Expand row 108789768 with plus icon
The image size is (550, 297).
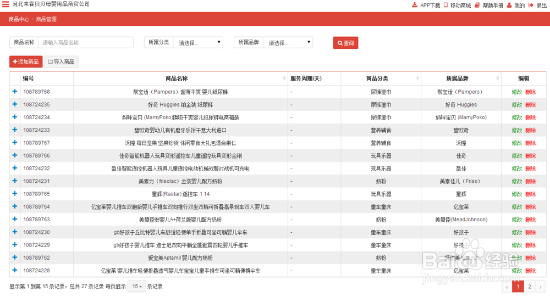[15, 92]
